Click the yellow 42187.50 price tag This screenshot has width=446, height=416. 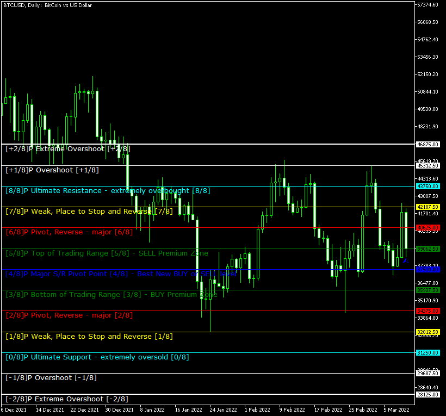pyautogui.click(x=427, y=207)
